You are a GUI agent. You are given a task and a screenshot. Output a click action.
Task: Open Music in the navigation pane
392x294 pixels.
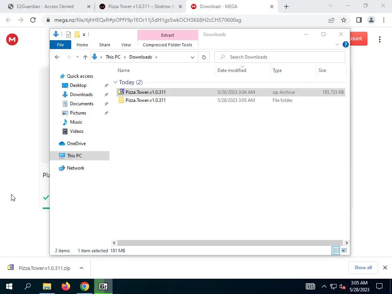76,122
